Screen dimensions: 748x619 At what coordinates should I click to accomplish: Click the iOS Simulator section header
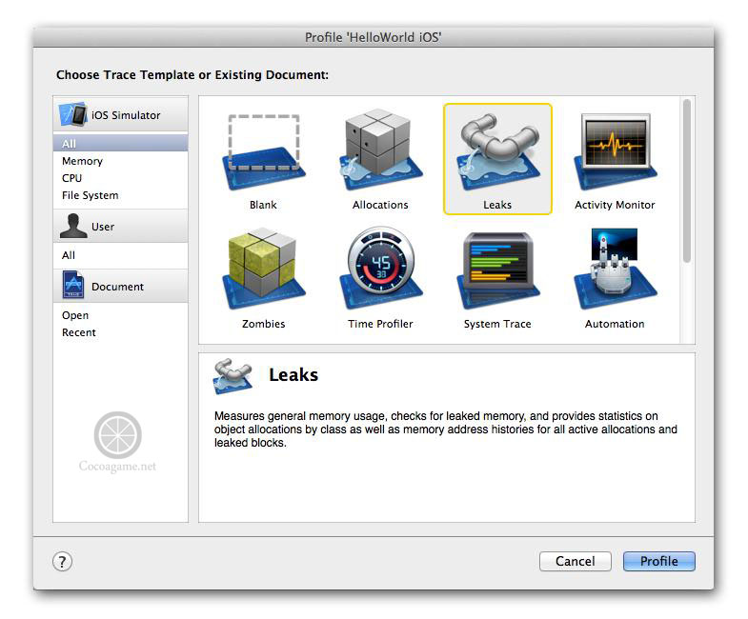(x=120, y=114)
